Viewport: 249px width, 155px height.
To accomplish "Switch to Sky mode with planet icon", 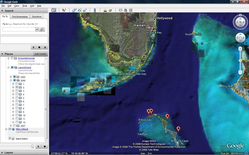I will tap(110, 10).
